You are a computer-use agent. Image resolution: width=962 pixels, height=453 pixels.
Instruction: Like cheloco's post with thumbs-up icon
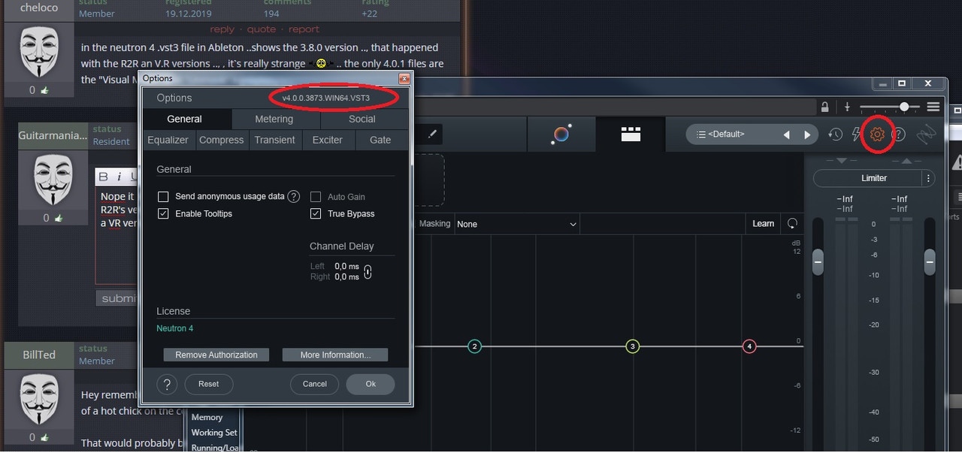pos(44,90)
